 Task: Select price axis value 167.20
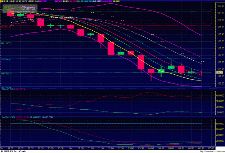pyautogui.click(x=221, y=41)
